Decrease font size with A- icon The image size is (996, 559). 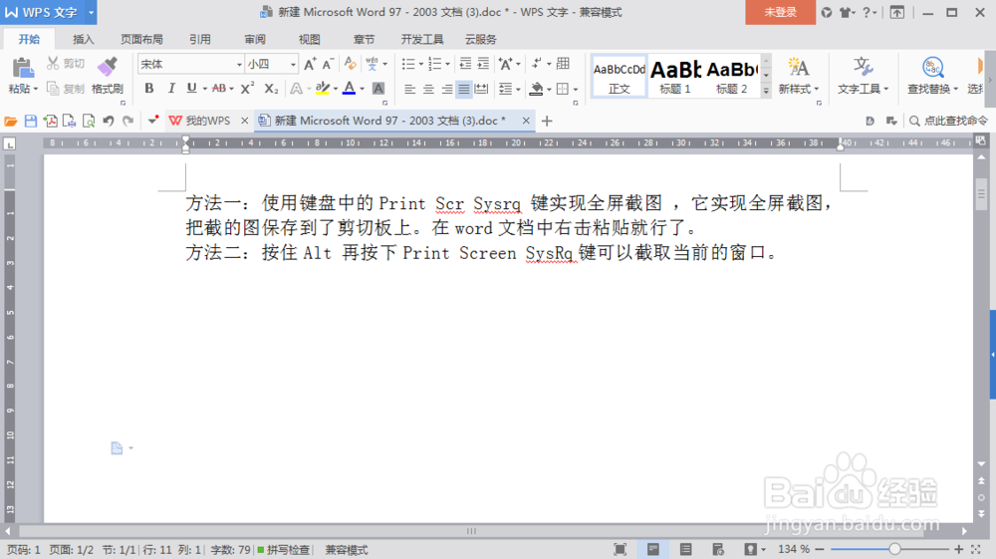point(328,64)
